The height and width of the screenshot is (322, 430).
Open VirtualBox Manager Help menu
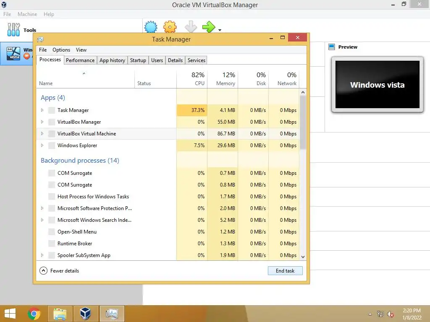tap(49, 14)
